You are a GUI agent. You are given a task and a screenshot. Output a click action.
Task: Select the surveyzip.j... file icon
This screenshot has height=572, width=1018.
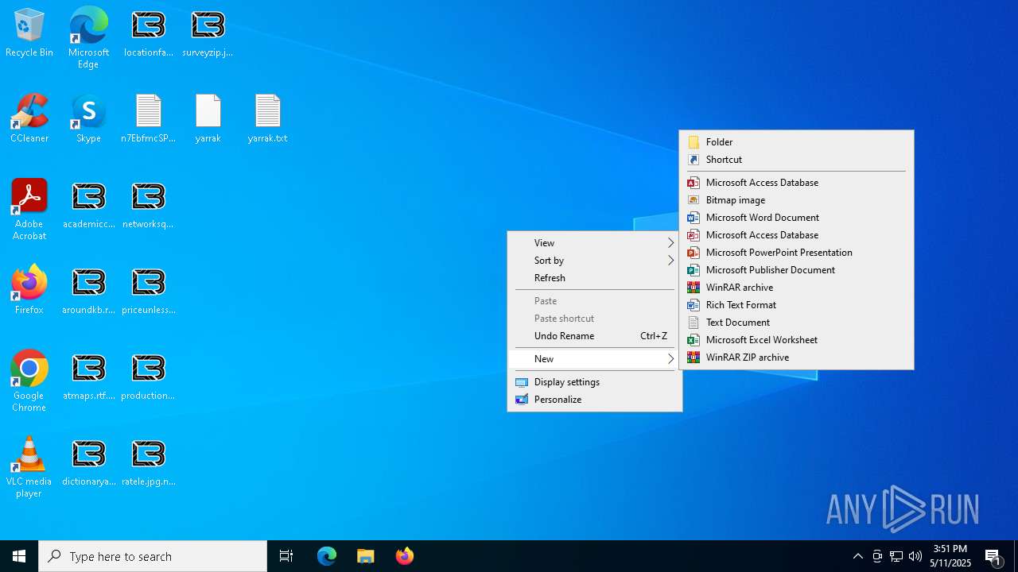click(208, 33)
